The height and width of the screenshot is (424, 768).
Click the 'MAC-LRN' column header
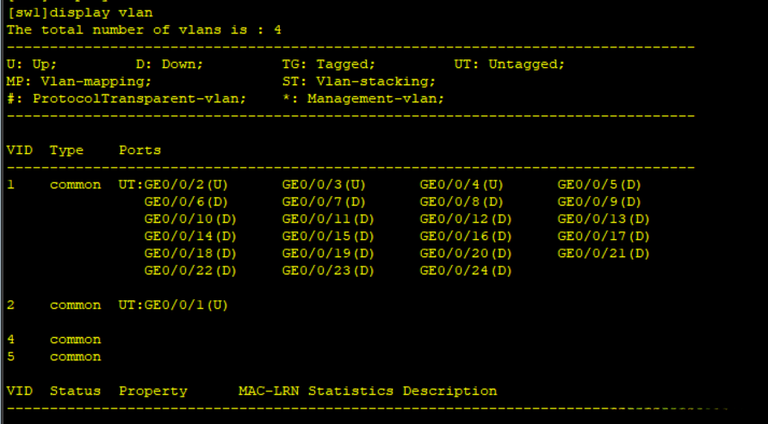coord(269,390)
